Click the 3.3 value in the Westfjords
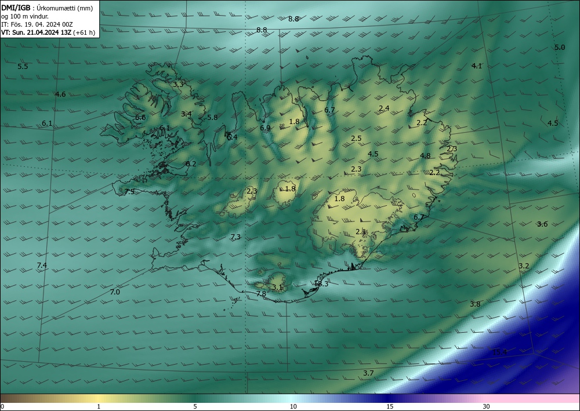580x411 pixels. [178, 84]
